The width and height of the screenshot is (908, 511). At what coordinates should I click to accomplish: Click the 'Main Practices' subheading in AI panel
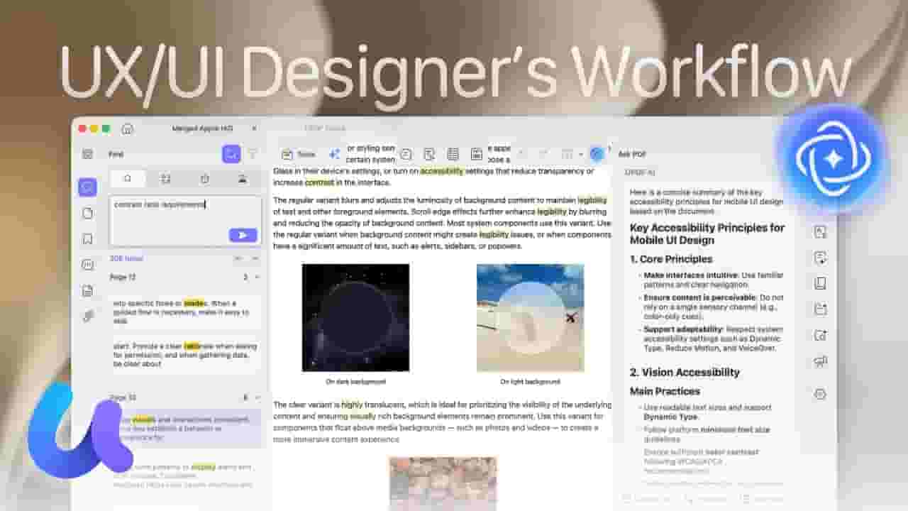[x=665, y=391]
